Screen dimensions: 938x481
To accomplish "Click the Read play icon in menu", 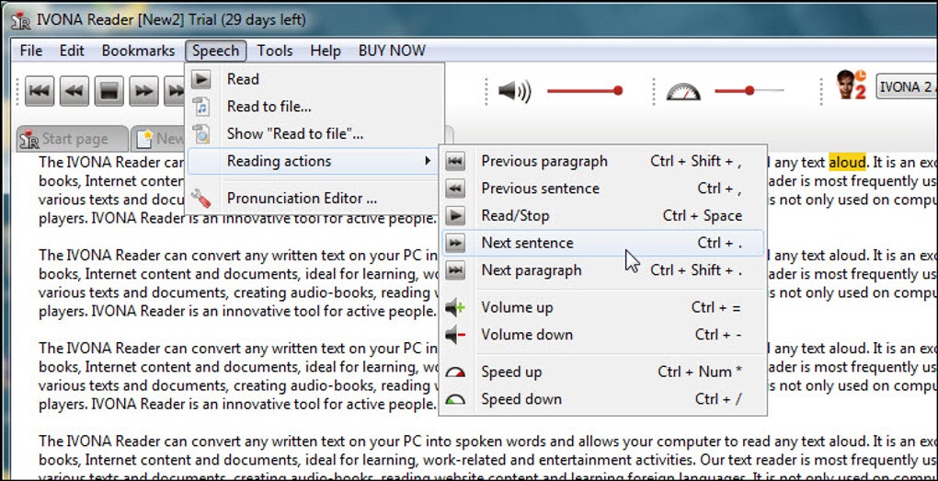I will (x=201, y=79).
